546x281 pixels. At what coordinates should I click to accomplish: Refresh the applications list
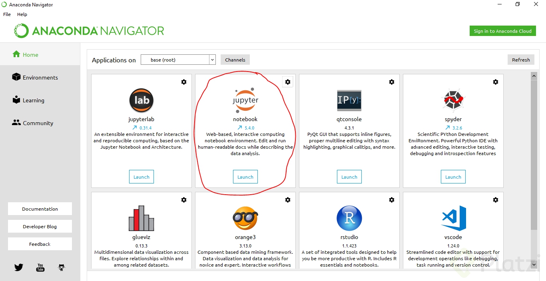(x=521, y=60)
